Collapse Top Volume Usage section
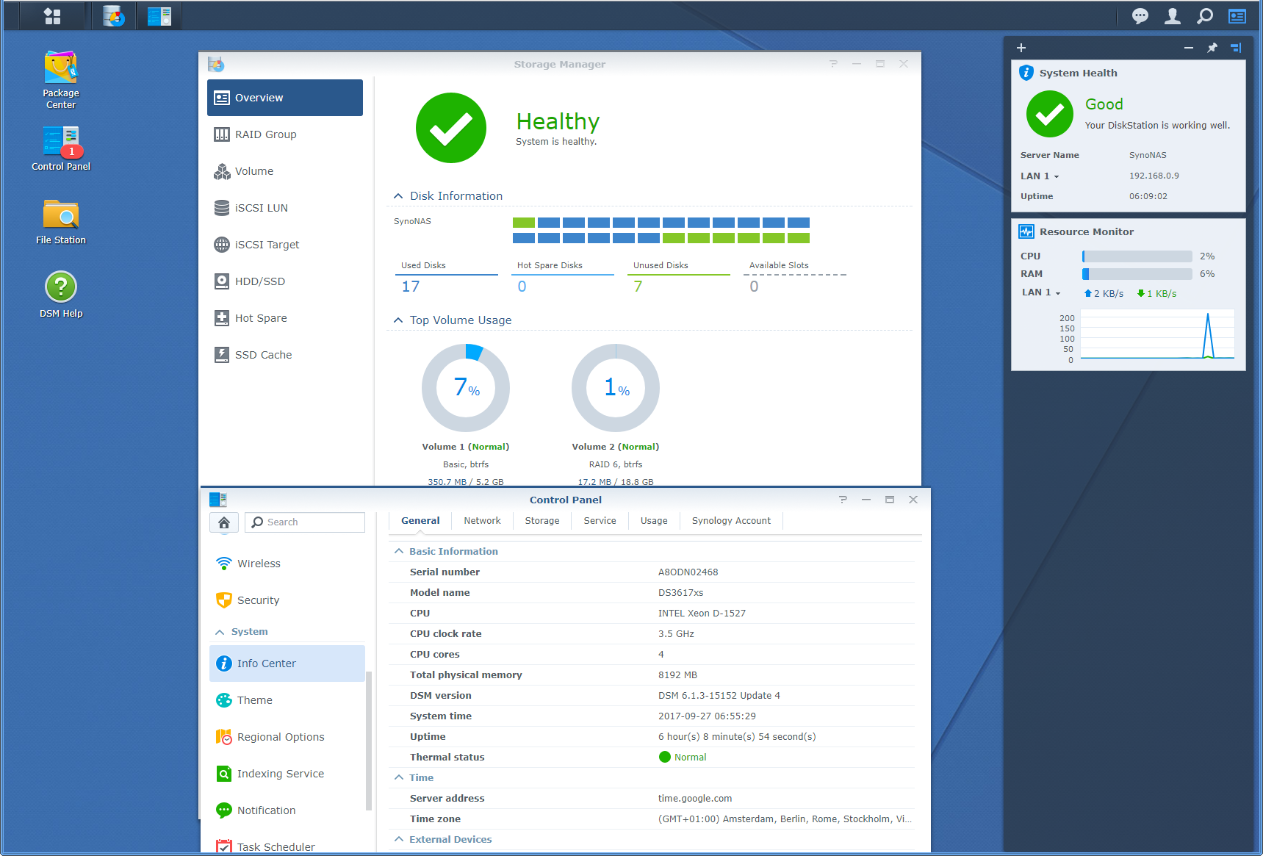This screenshot has width=1263, height=856. click(x=398, y=320)
